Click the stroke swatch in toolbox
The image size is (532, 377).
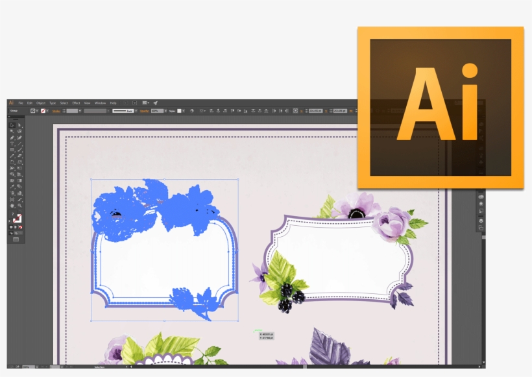(18, 219)
